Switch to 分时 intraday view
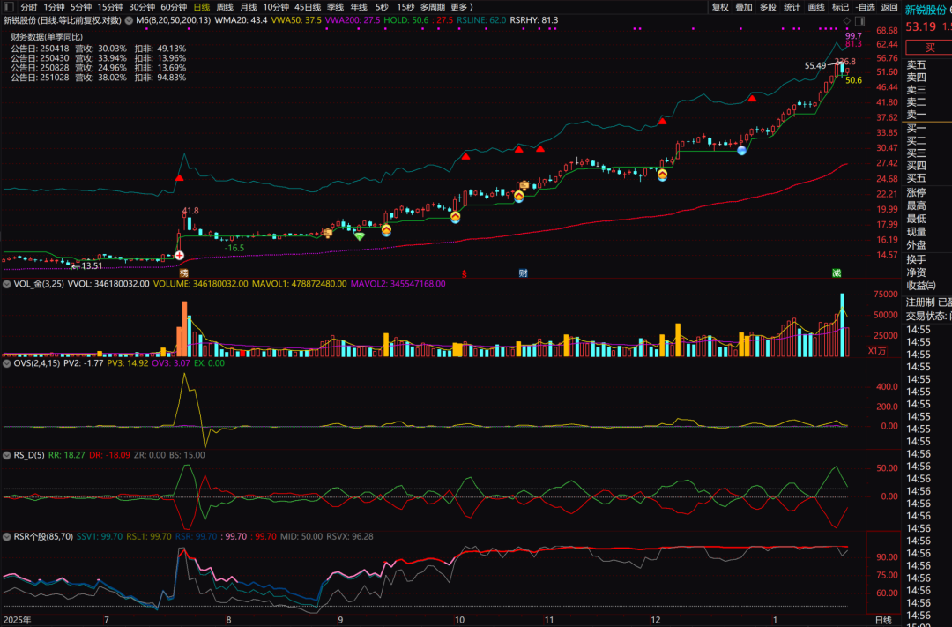Viewport: 952px width, 627px height. pyautogui.click(x=28, y=7)
